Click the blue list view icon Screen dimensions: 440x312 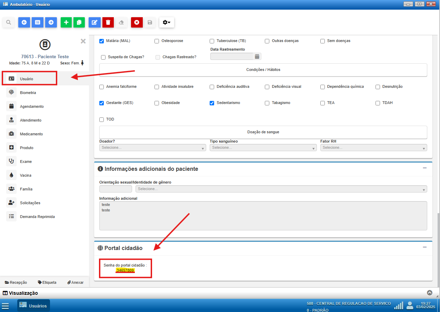(38, 22)
